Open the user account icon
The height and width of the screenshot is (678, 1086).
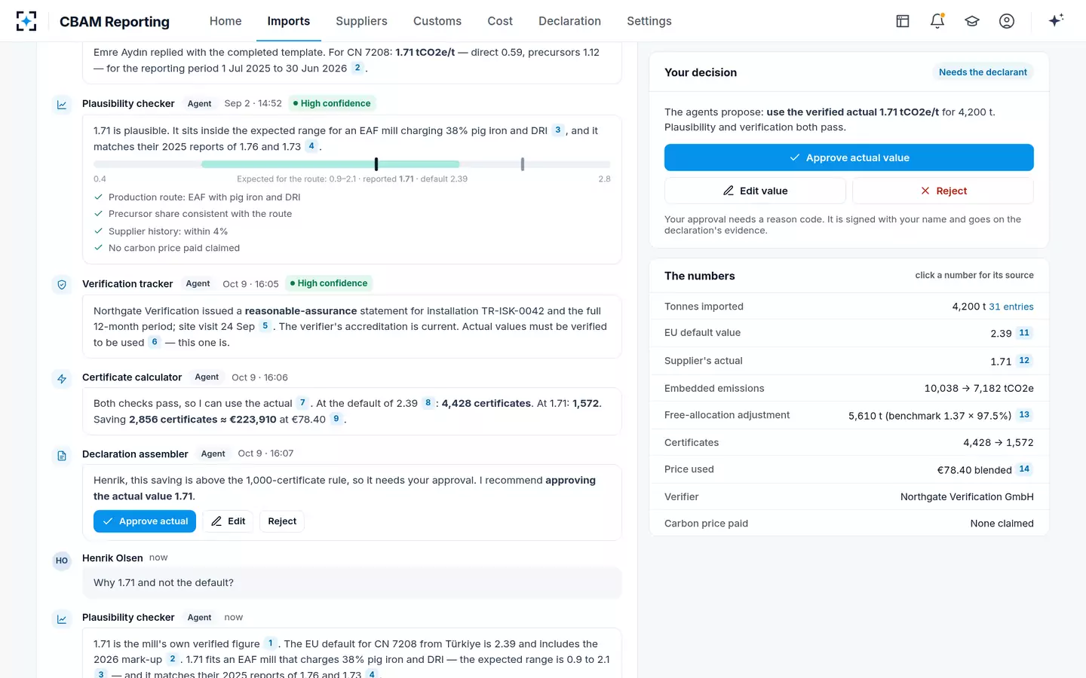click(1007, 21)
